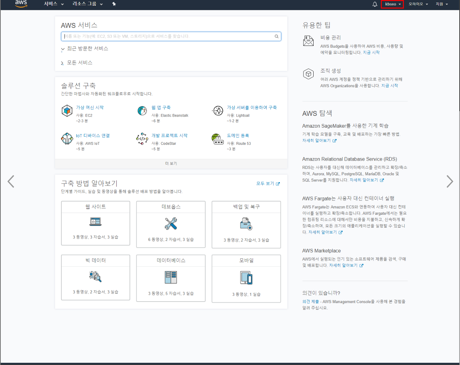Image resolution: width=460 pixels, height=365 pixels.
Task: Open 모두 보기 link
Action: (265, 184)
